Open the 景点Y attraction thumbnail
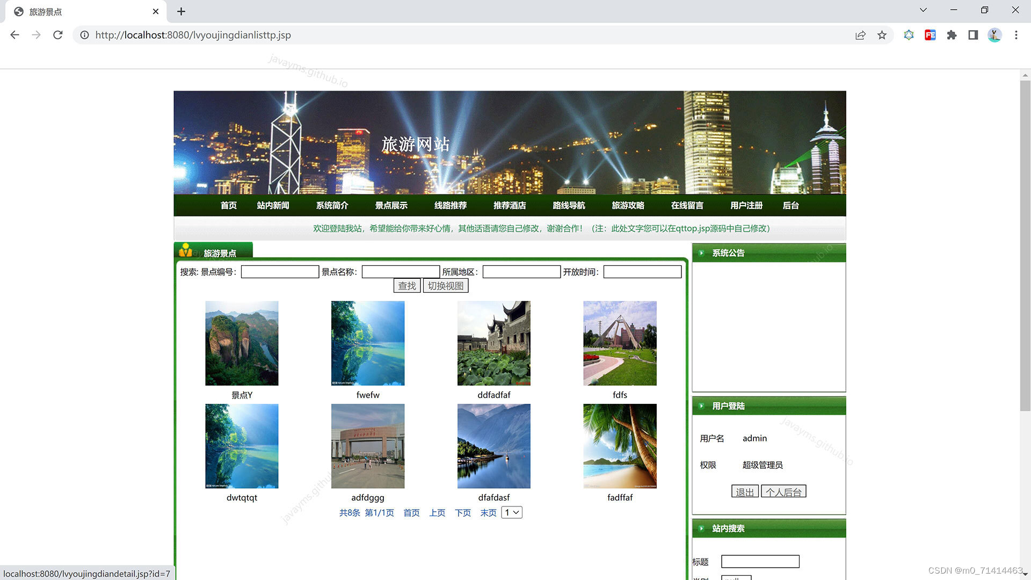1031x580 pixels. click(x=242, y=343)
